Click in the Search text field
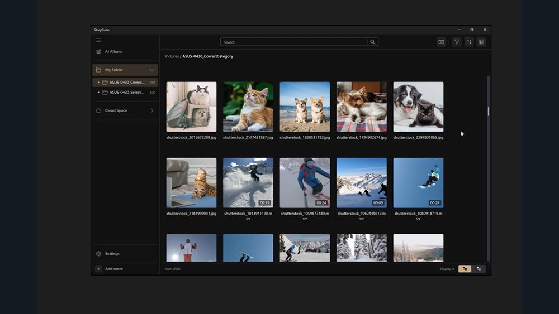 pos(293,42)
